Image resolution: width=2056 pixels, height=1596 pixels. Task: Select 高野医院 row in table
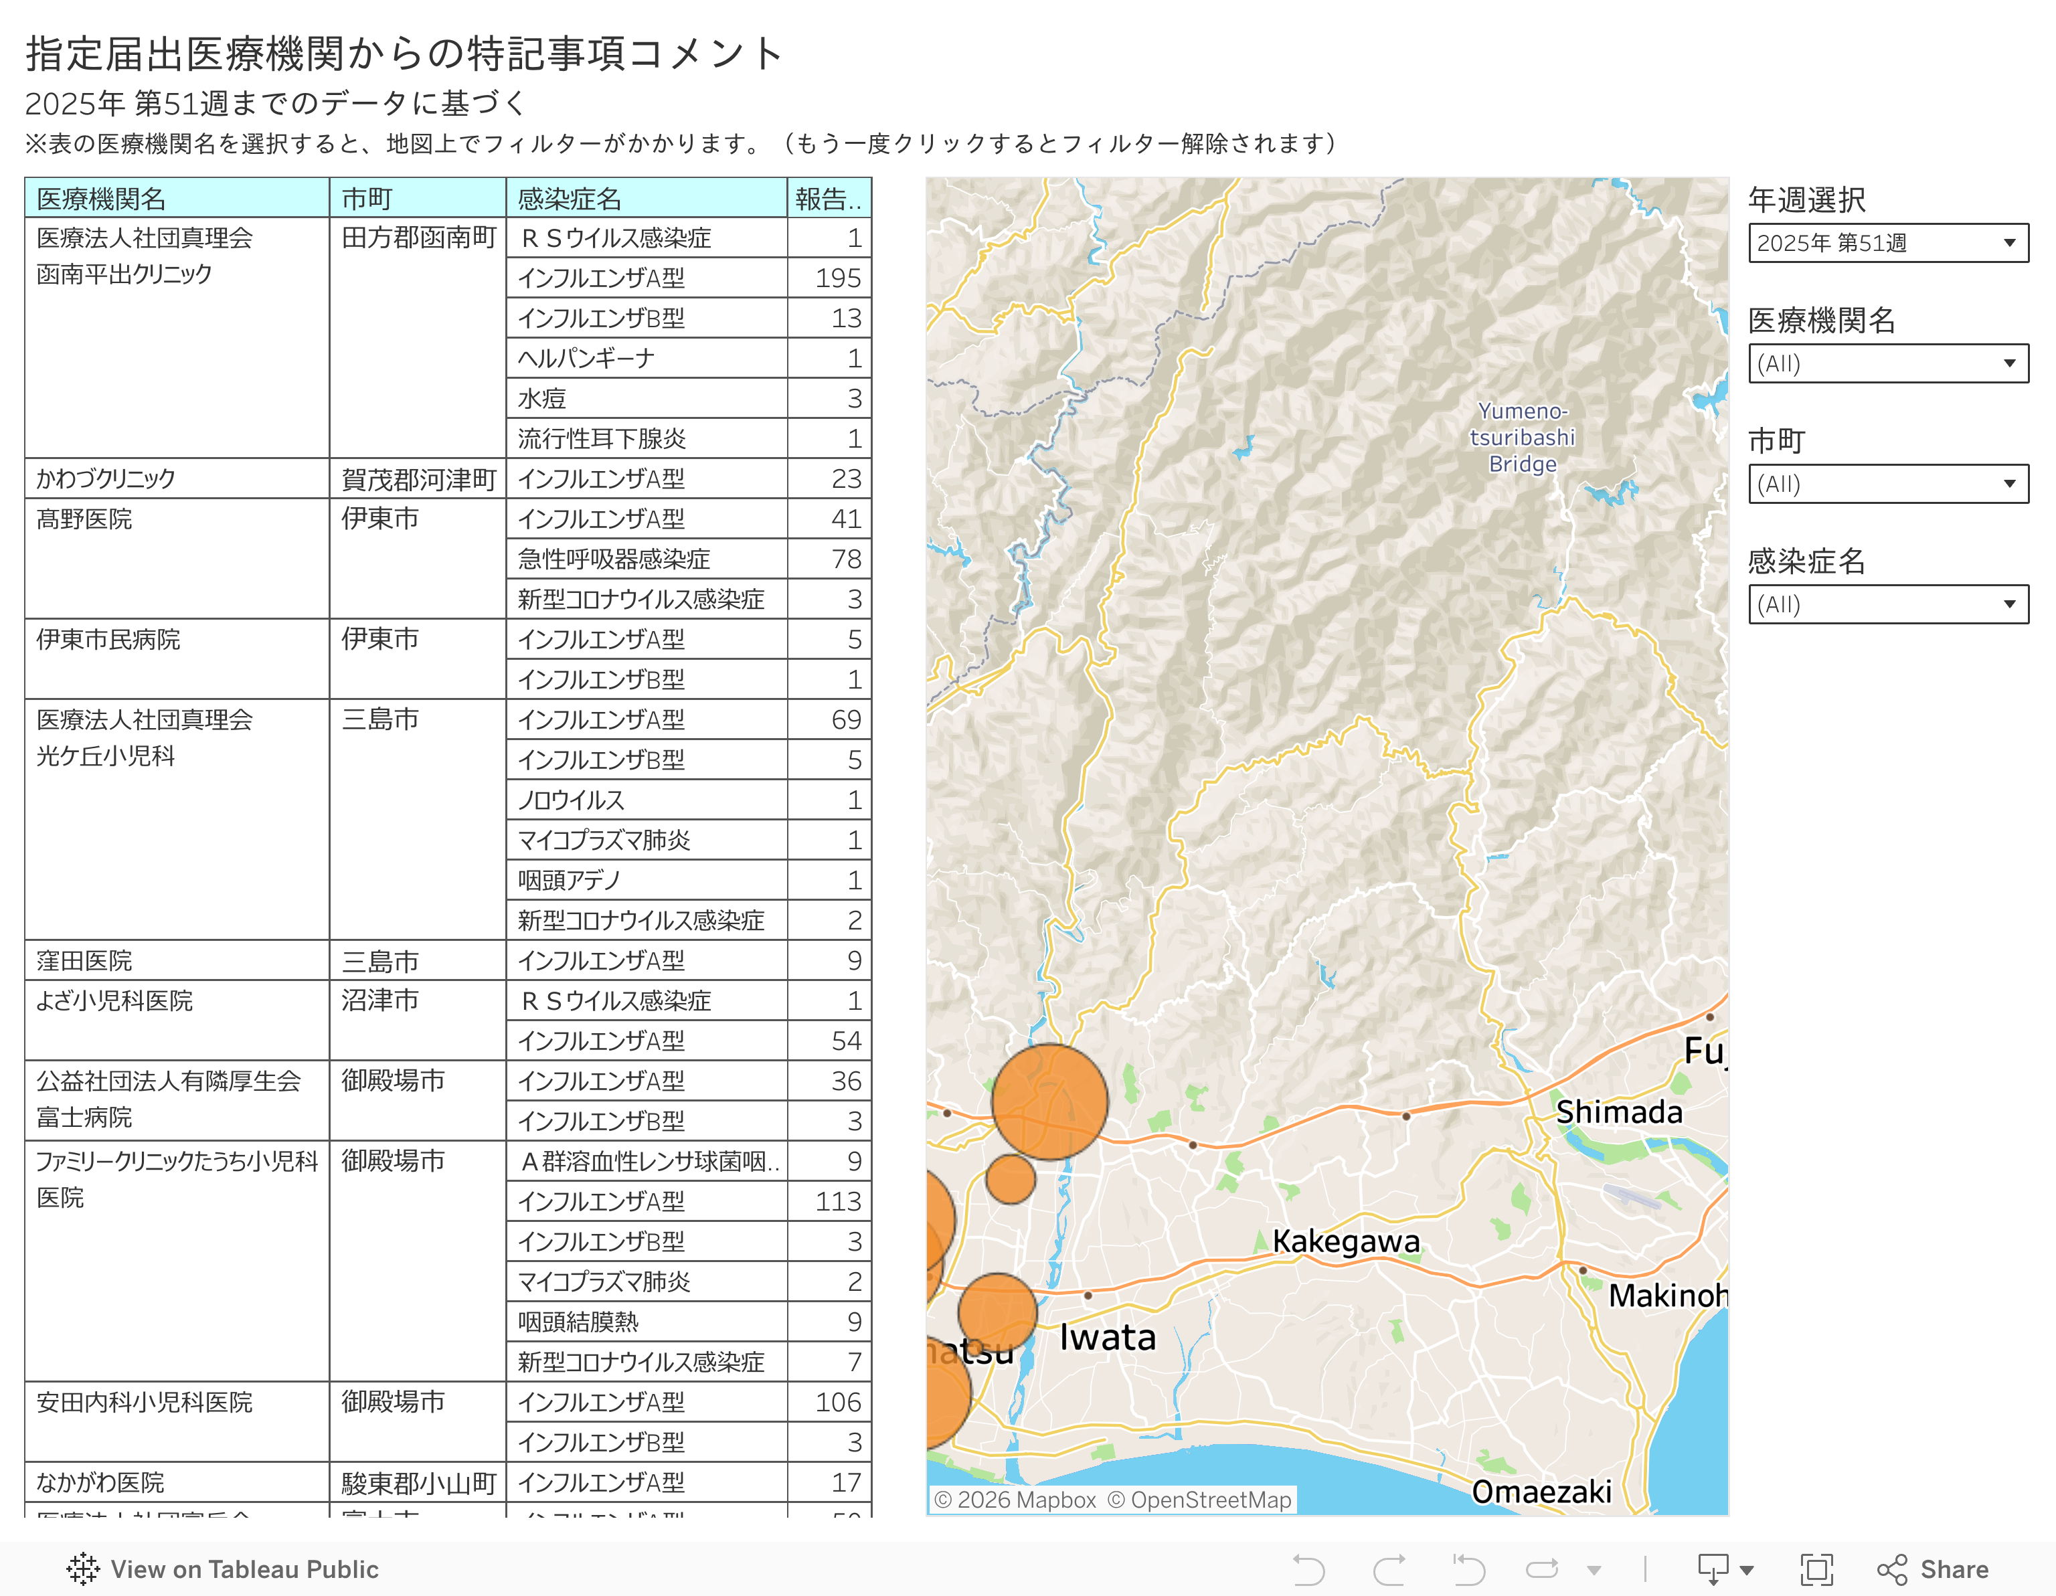(85, 519)
